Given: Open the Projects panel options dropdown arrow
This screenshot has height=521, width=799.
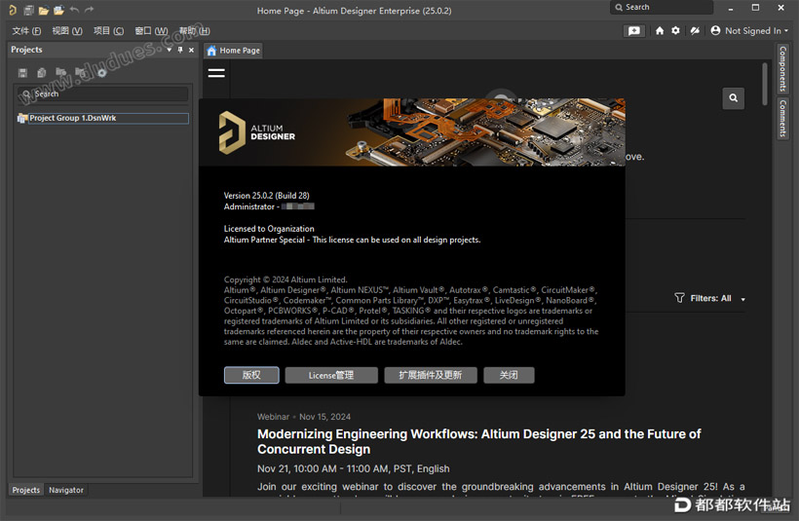Looking at the screenshot, I should pos(170,50).
